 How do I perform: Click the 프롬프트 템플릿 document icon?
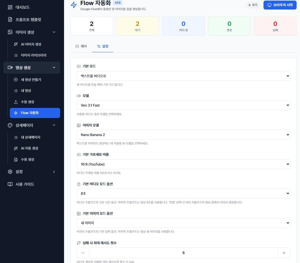click(x=10, y=19)
